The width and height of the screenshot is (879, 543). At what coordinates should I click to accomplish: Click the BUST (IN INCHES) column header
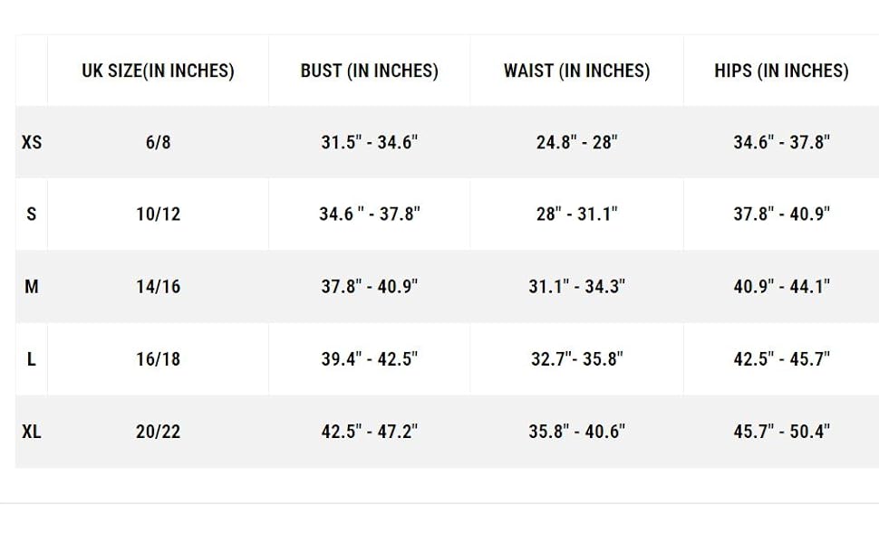point(370,71)
